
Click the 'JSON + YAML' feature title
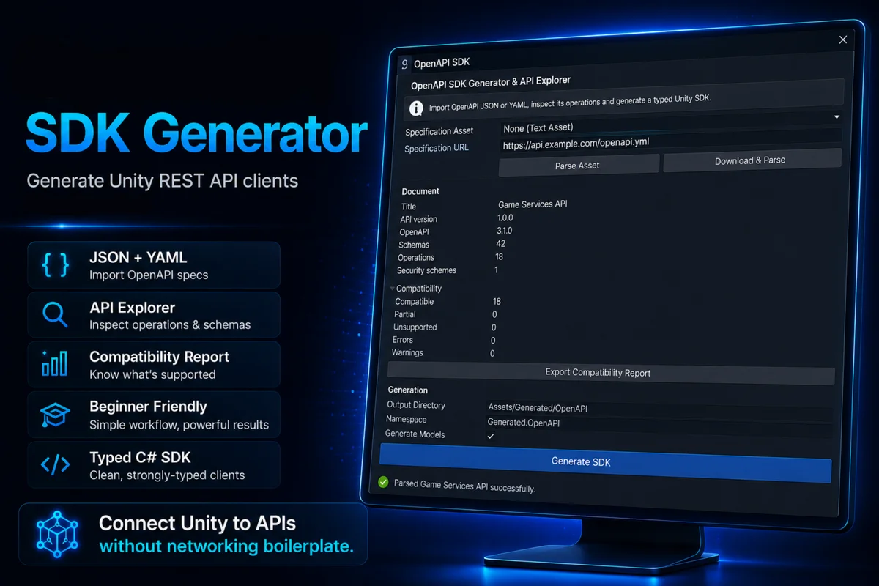(138, 258)
